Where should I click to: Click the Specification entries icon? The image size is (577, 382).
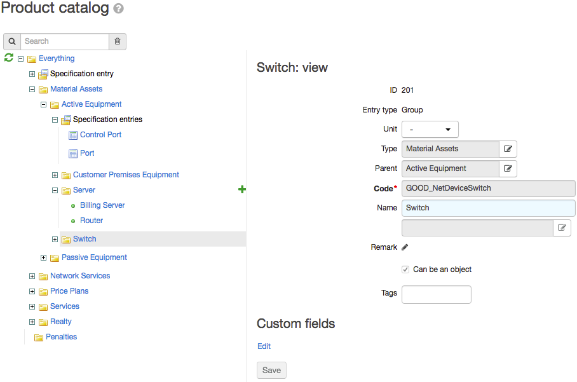tap(66, 119)
